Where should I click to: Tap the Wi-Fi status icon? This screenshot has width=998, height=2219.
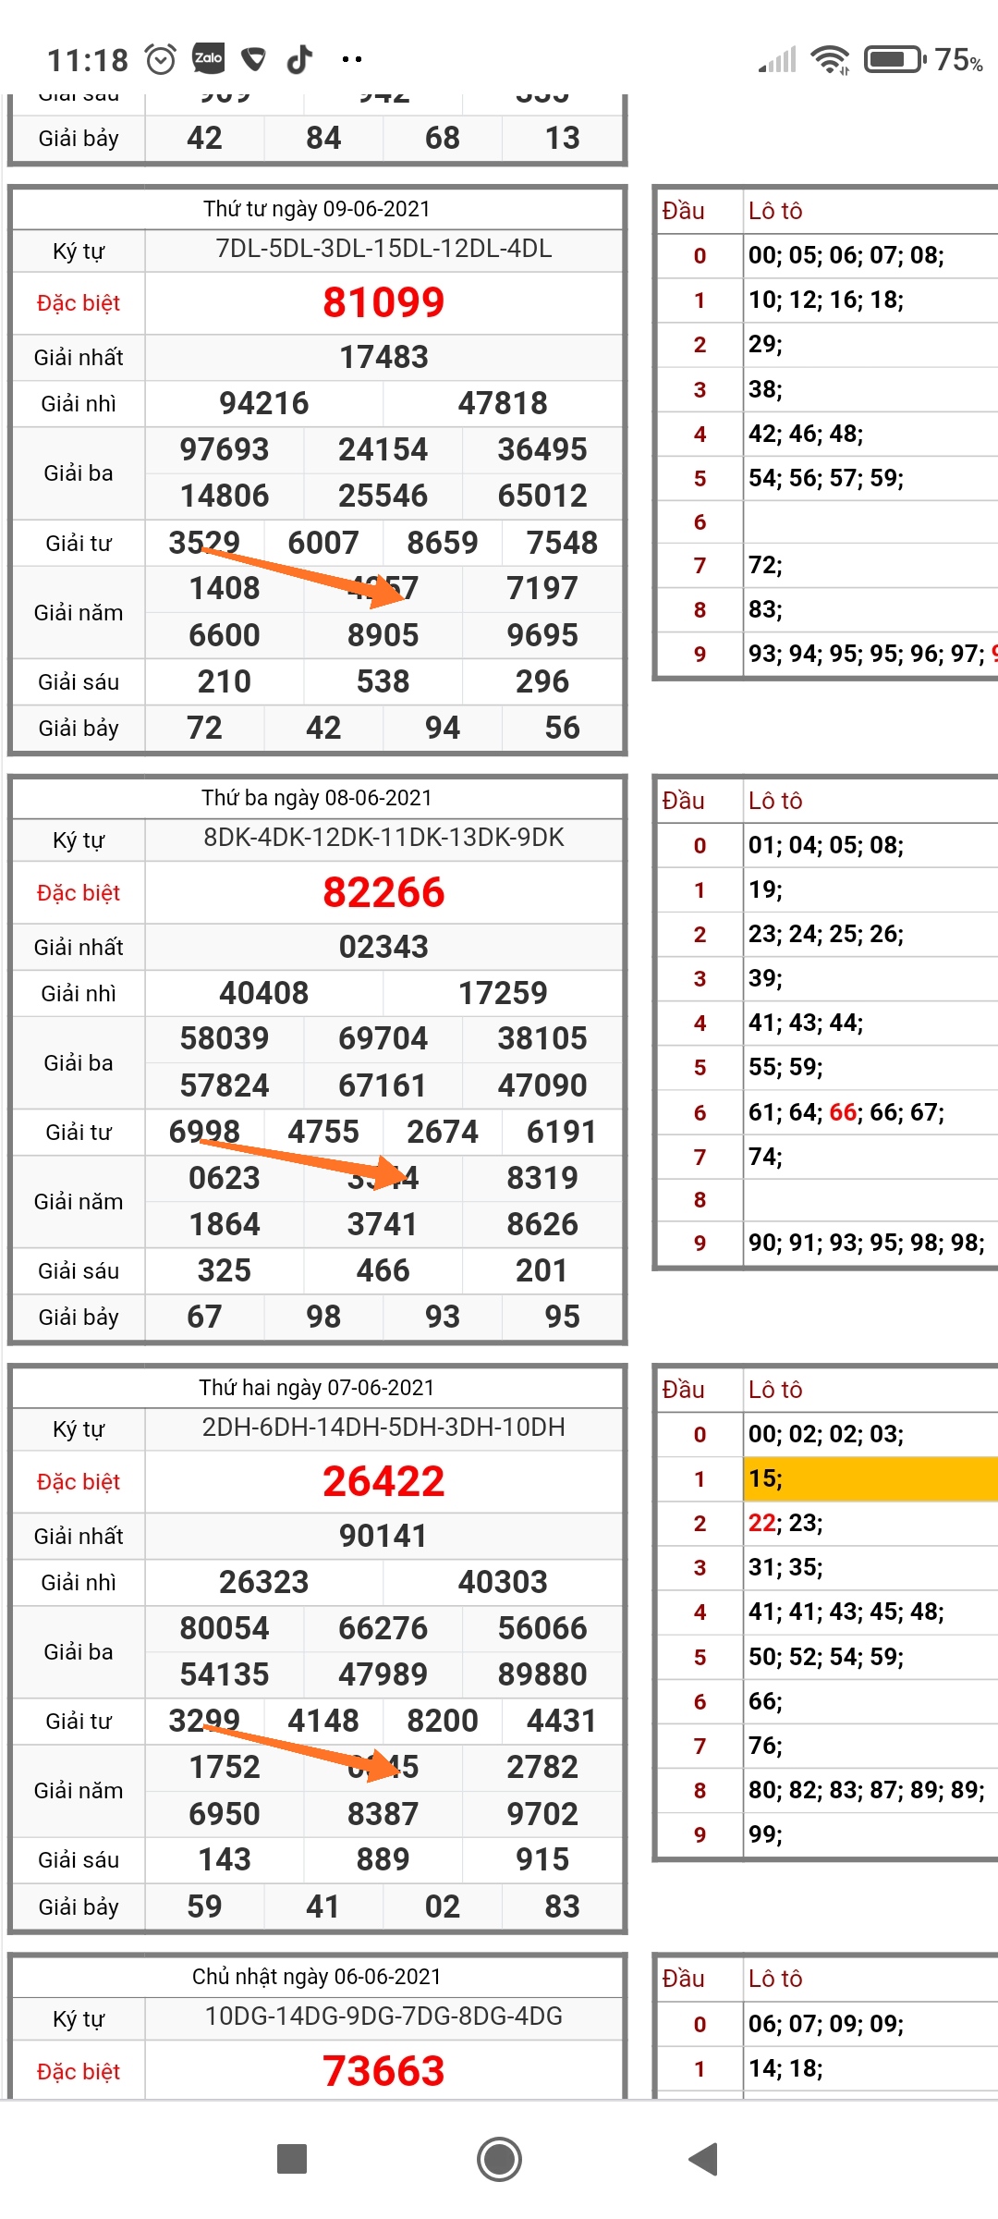[830, 60]
